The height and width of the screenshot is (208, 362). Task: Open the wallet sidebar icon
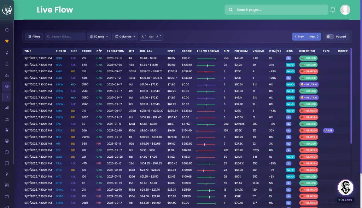(7, 196)
